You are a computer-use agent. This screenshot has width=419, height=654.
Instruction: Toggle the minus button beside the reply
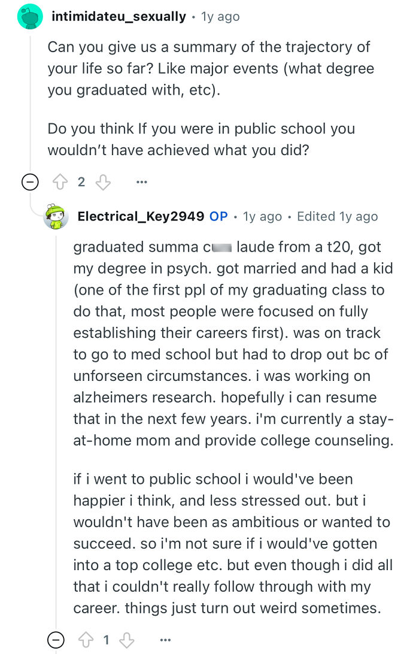(55, 640)
